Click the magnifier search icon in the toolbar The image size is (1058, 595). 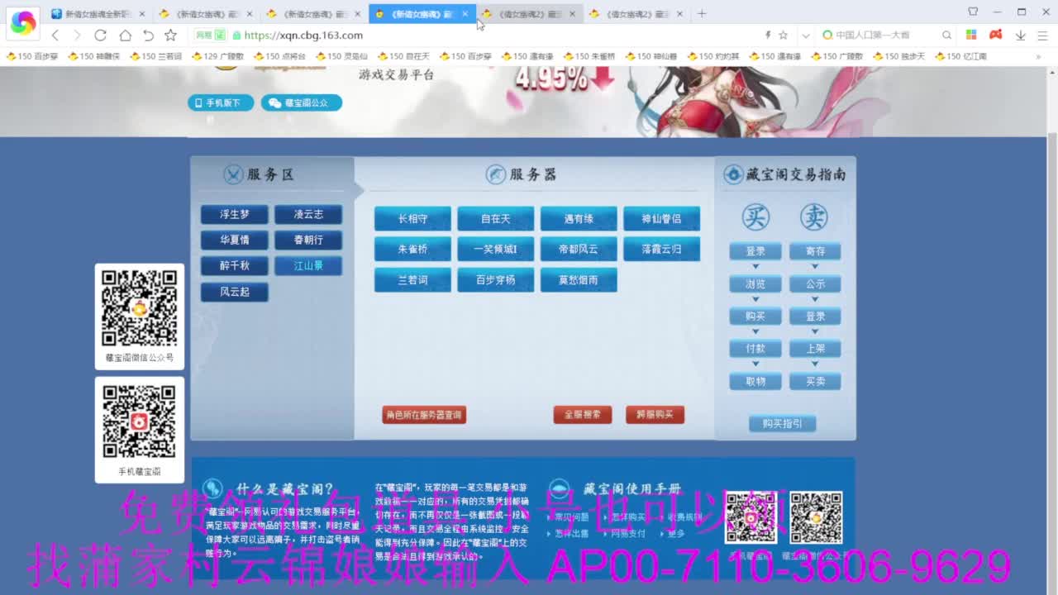click(947, 36)
